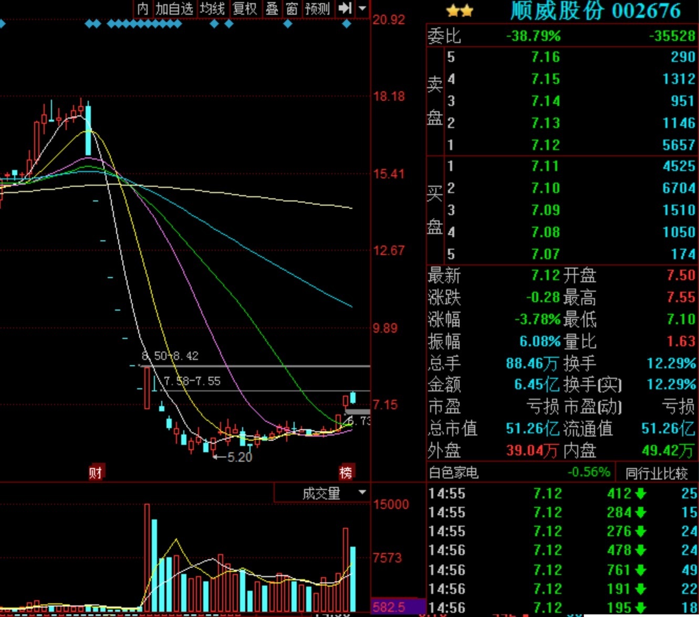Click the gold star rating icon
This screenshot has width=699, height=617.
coord(460,10)
